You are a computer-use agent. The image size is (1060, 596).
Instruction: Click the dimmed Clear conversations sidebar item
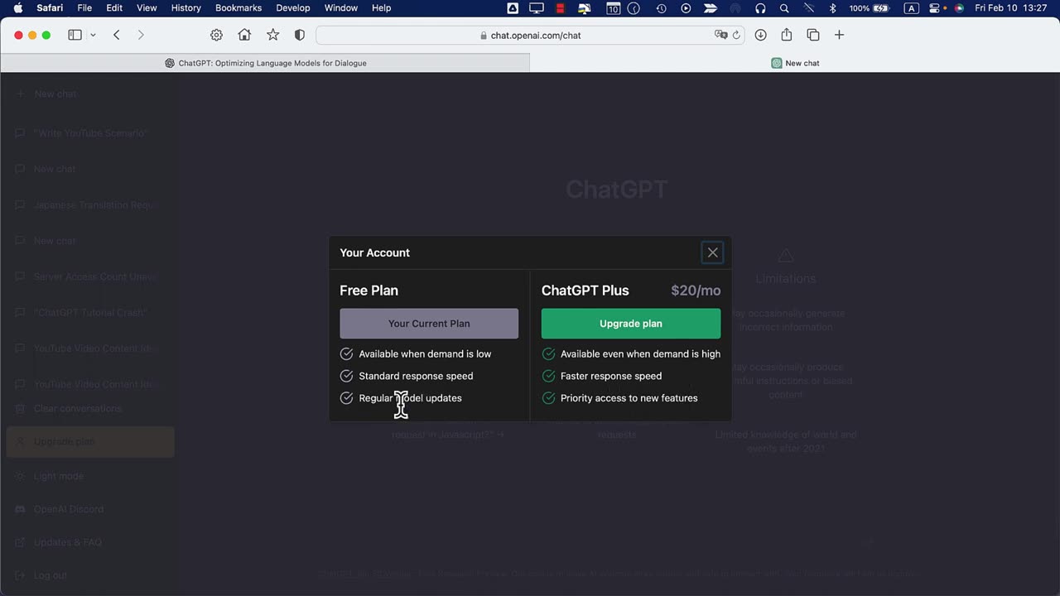click(90, 409)
